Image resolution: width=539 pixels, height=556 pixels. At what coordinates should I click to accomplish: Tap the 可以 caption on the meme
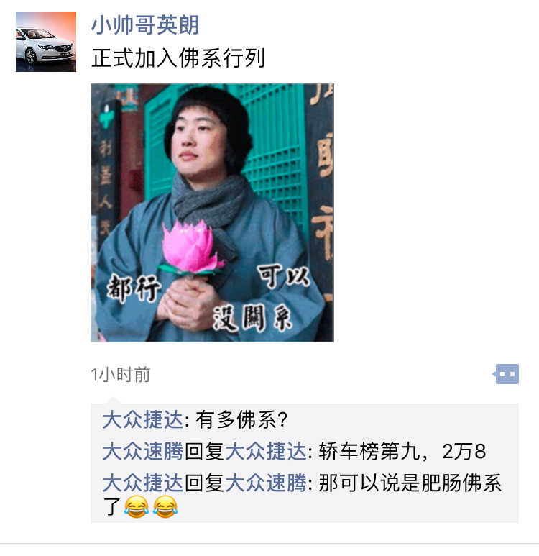click(x=283, y=276)
